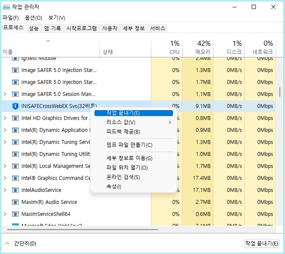Choose 온라인 검색(S) menu entry
Screen dimensions: 285x254
134,177
